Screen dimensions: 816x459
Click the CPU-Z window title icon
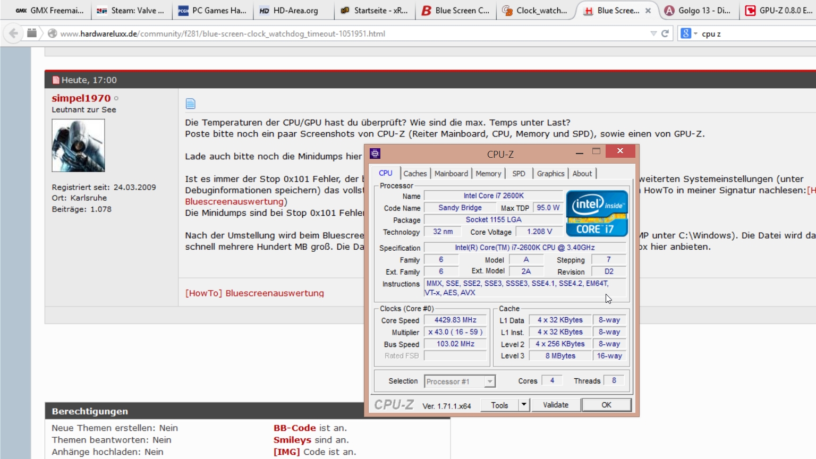point(375,154)
